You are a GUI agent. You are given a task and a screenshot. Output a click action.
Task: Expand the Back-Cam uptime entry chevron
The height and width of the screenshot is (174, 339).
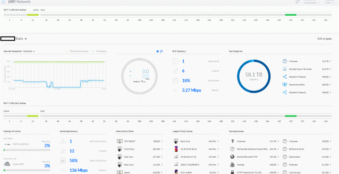click(x=218, y=141)
